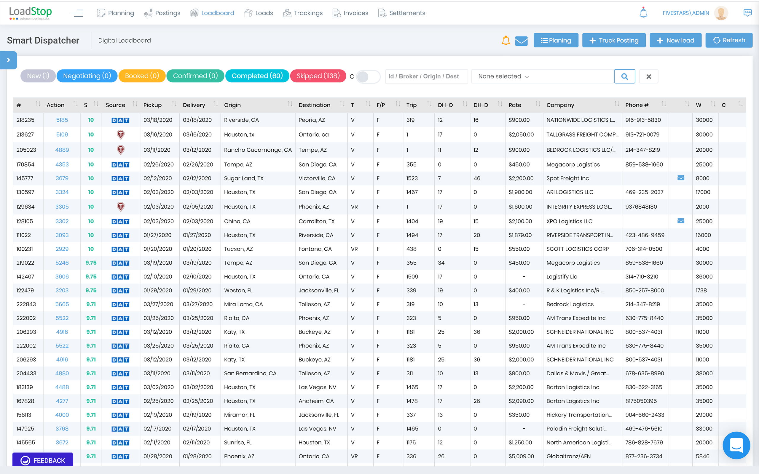Click email icon in Spot Freight row
Image resolution: width=759 pixels, height=474 pixels.
point(681,178)
